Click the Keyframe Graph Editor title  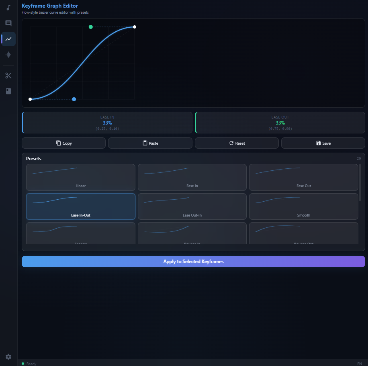(50, 6)
